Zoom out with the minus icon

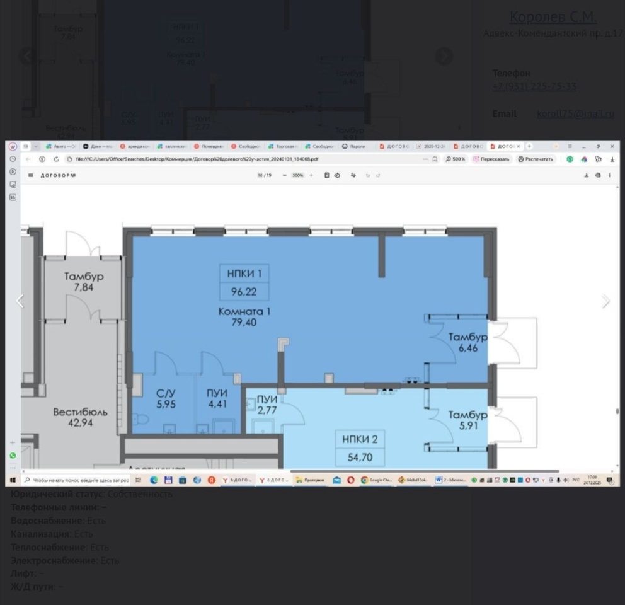(285, 175)
